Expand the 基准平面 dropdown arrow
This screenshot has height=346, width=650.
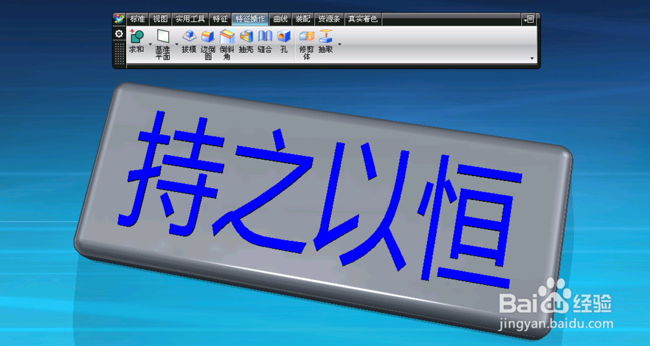tap(177, 44)
